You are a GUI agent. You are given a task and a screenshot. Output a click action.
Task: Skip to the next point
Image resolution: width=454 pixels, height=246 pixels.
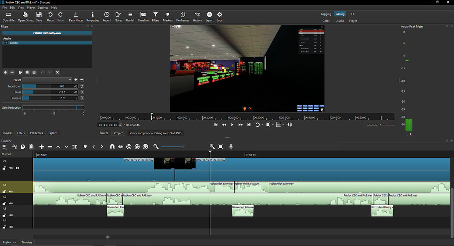pos(249,125)
